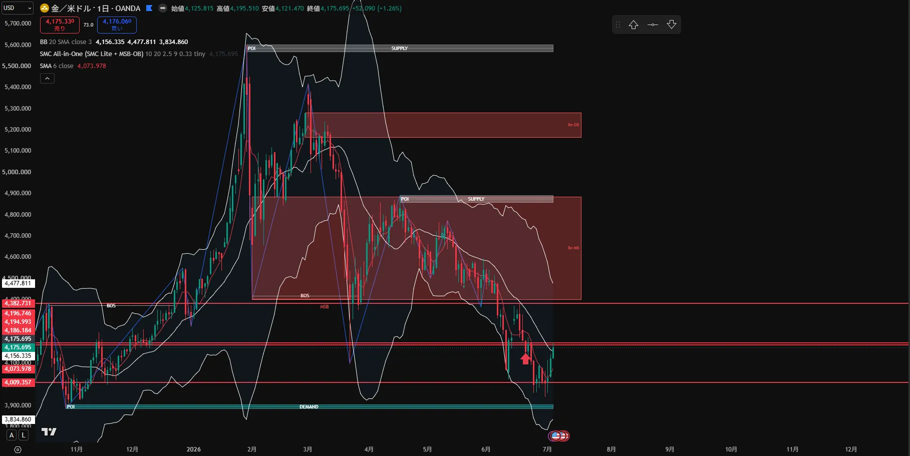The height and width of the screenshot is (456, 910).
Task: Click the gold symbol logo icon
Action: tap(45, 8)
